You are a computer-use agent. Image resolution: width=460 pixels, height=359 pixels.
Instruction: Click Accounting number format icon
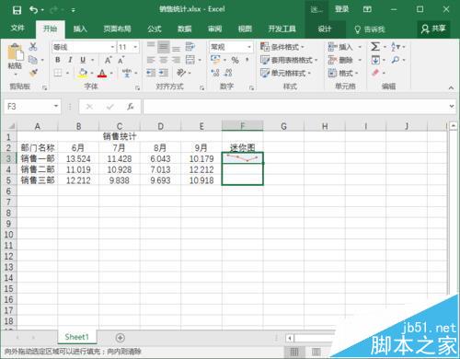point(215,60)
